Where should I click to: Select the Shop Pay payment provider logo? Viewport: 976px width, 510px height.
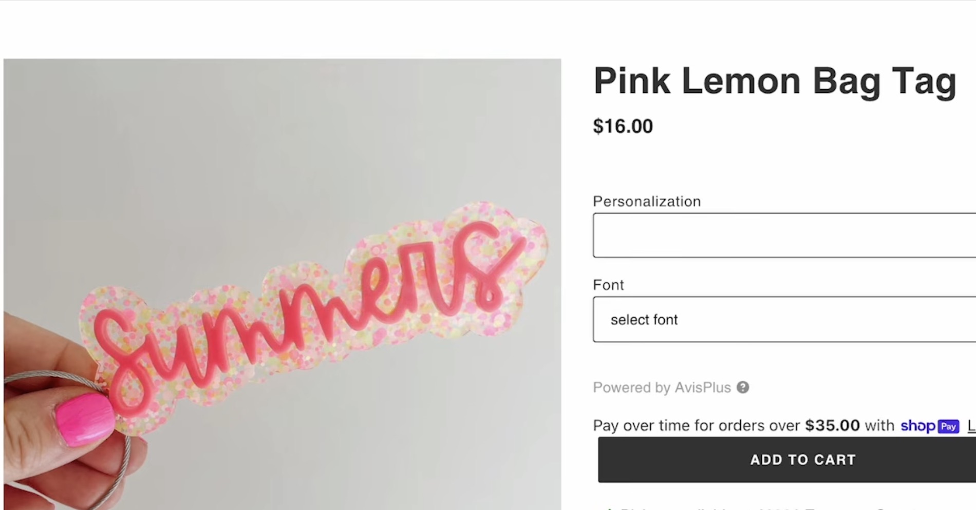point(930,426)
